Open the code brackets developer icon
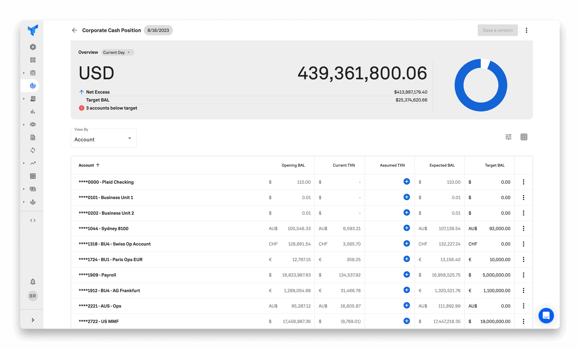This screenshot has width=580, height=349. [x=33, y=220]
